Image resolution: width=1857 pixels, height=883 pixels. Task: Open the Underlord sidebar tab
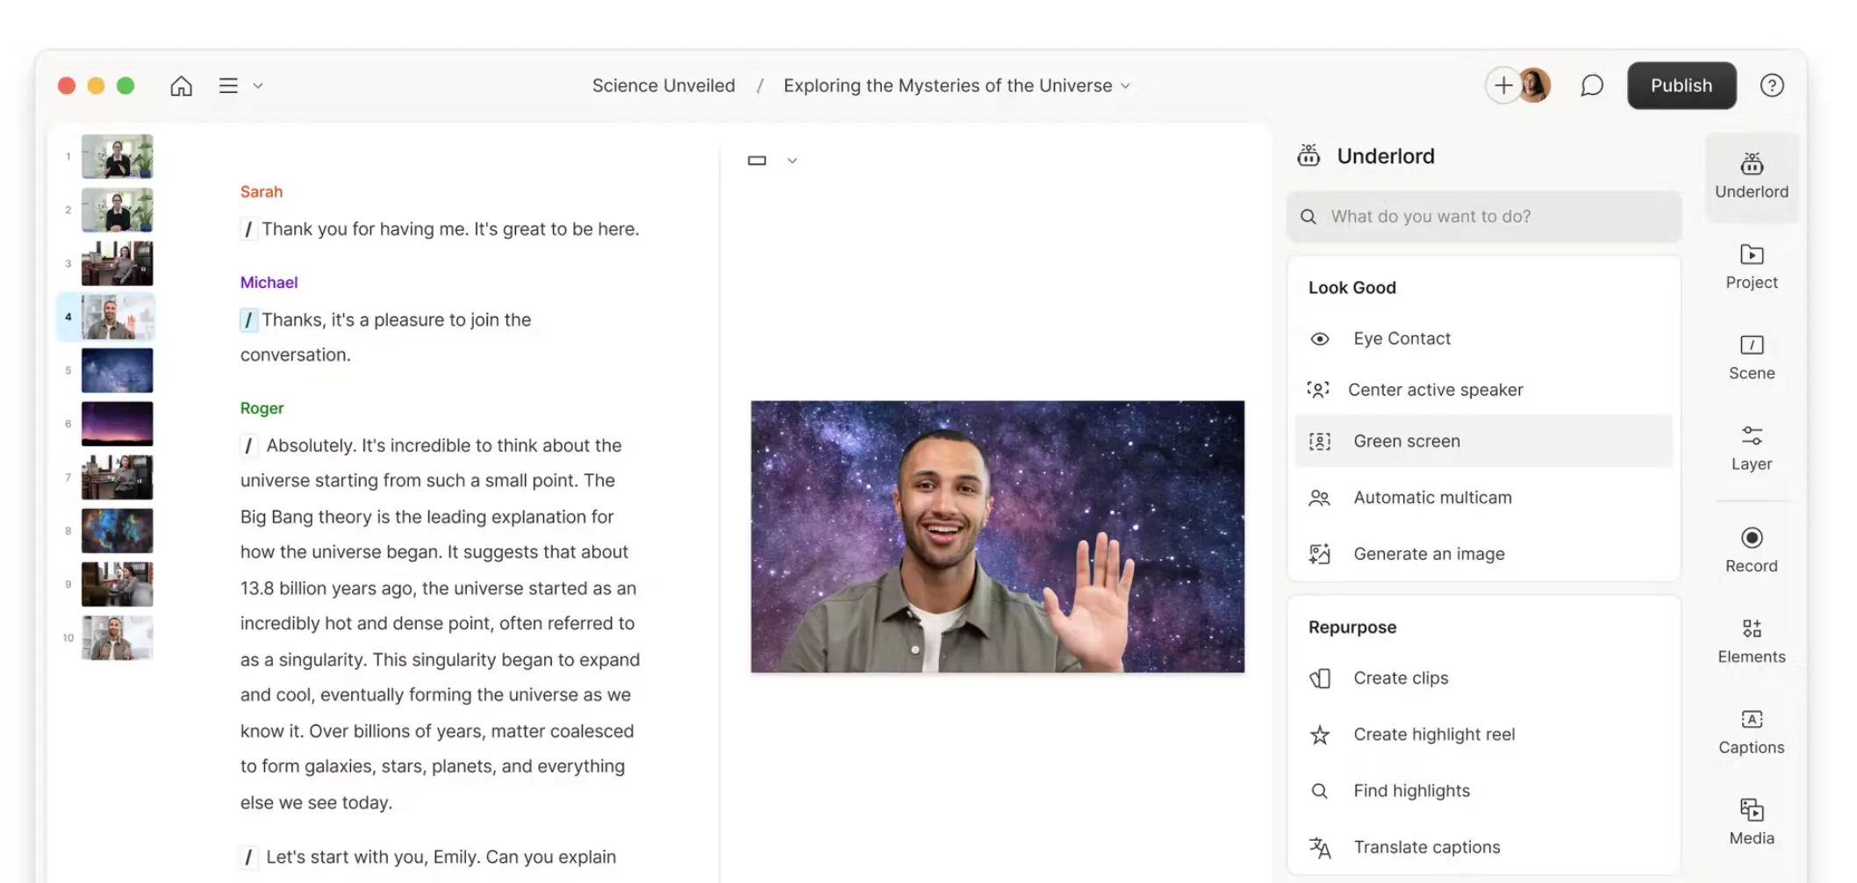point(1751,176)
